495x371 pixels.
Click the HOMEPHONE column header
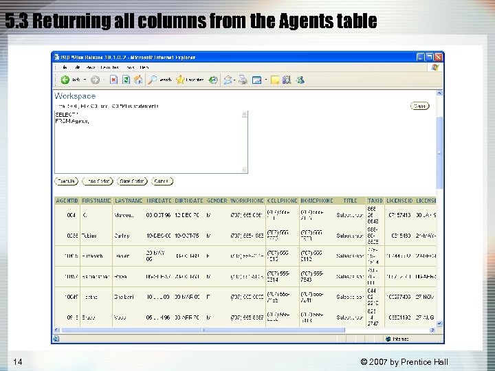tap(317, 201)
